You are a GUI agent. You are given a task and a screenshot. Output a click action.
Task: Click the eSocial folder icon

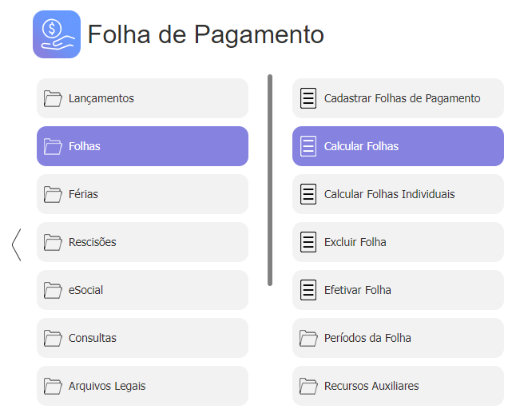53,290
